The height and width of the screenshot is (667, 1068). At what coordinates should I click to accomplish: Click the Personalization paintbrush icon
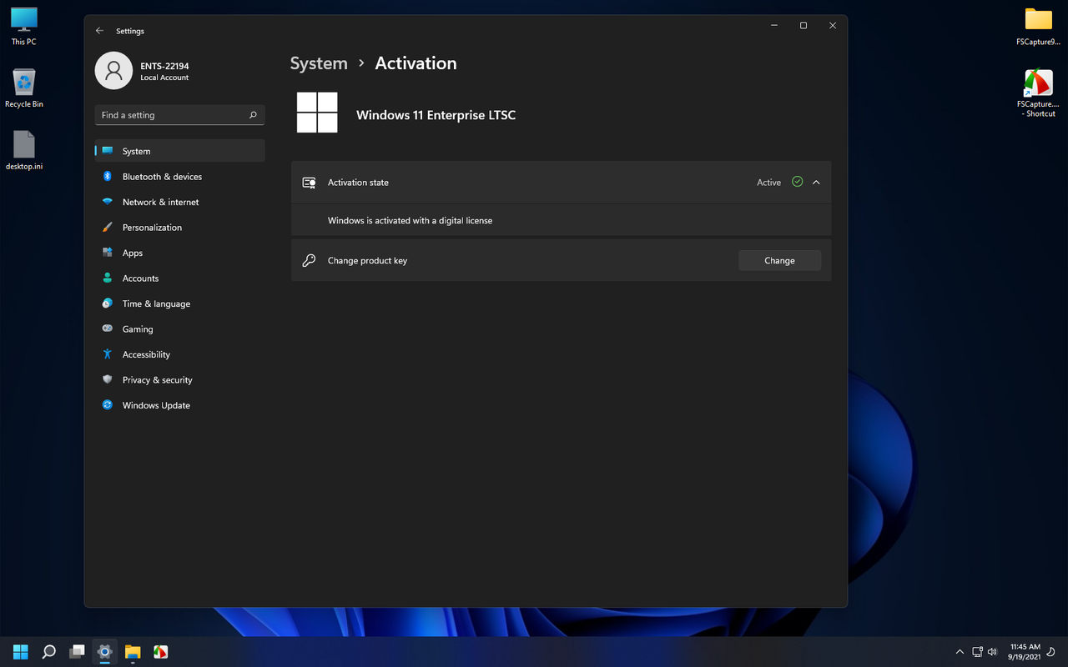(x=107, y=228)
